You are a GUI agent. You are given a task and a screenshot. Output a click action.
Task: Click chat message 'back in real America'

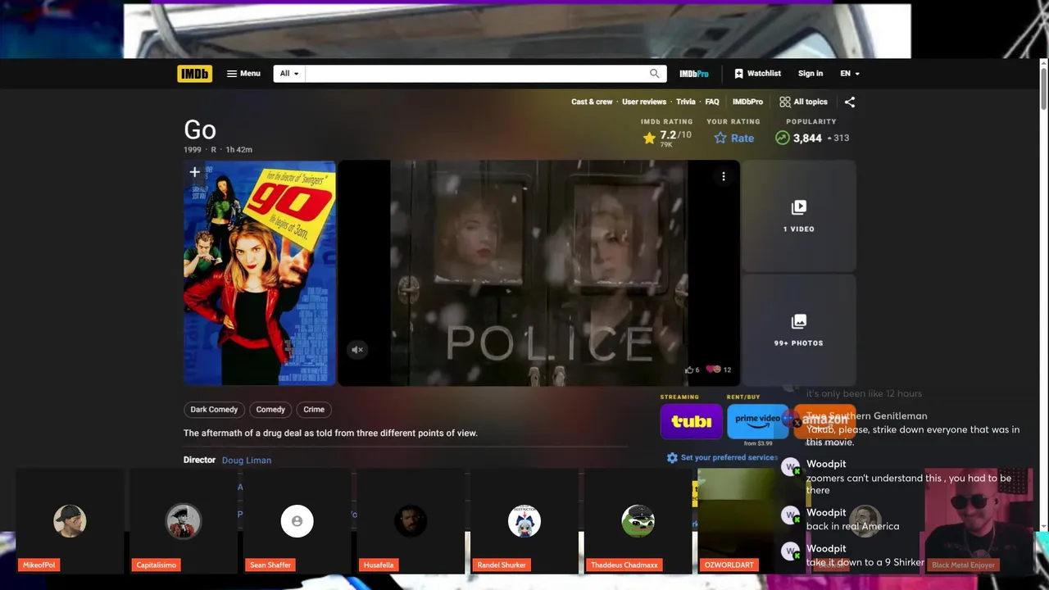852,526
